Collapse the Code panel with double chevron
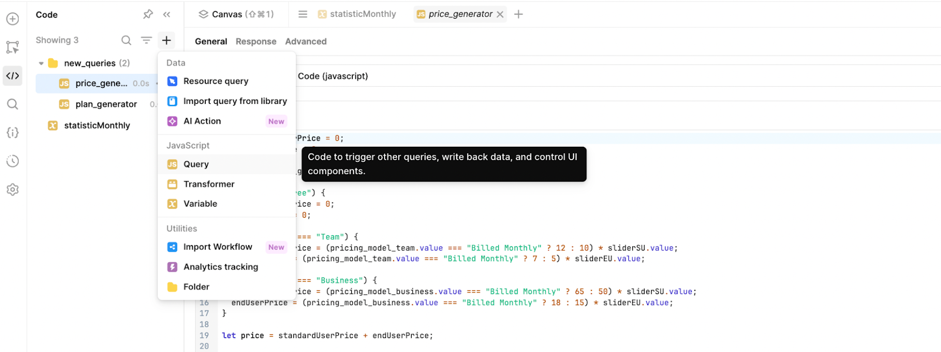The height and width of the screenshot is (352, 941). [167, 14]
